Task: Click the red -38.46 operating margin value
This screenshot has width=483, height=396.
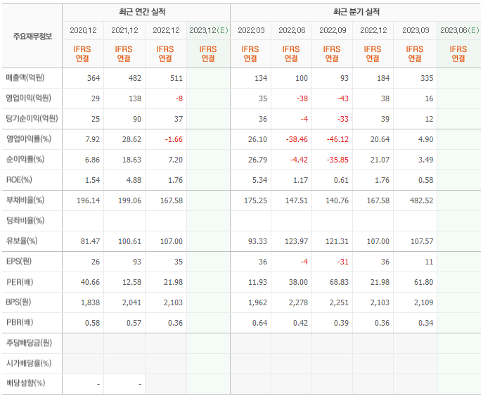Action: point(297,139)
